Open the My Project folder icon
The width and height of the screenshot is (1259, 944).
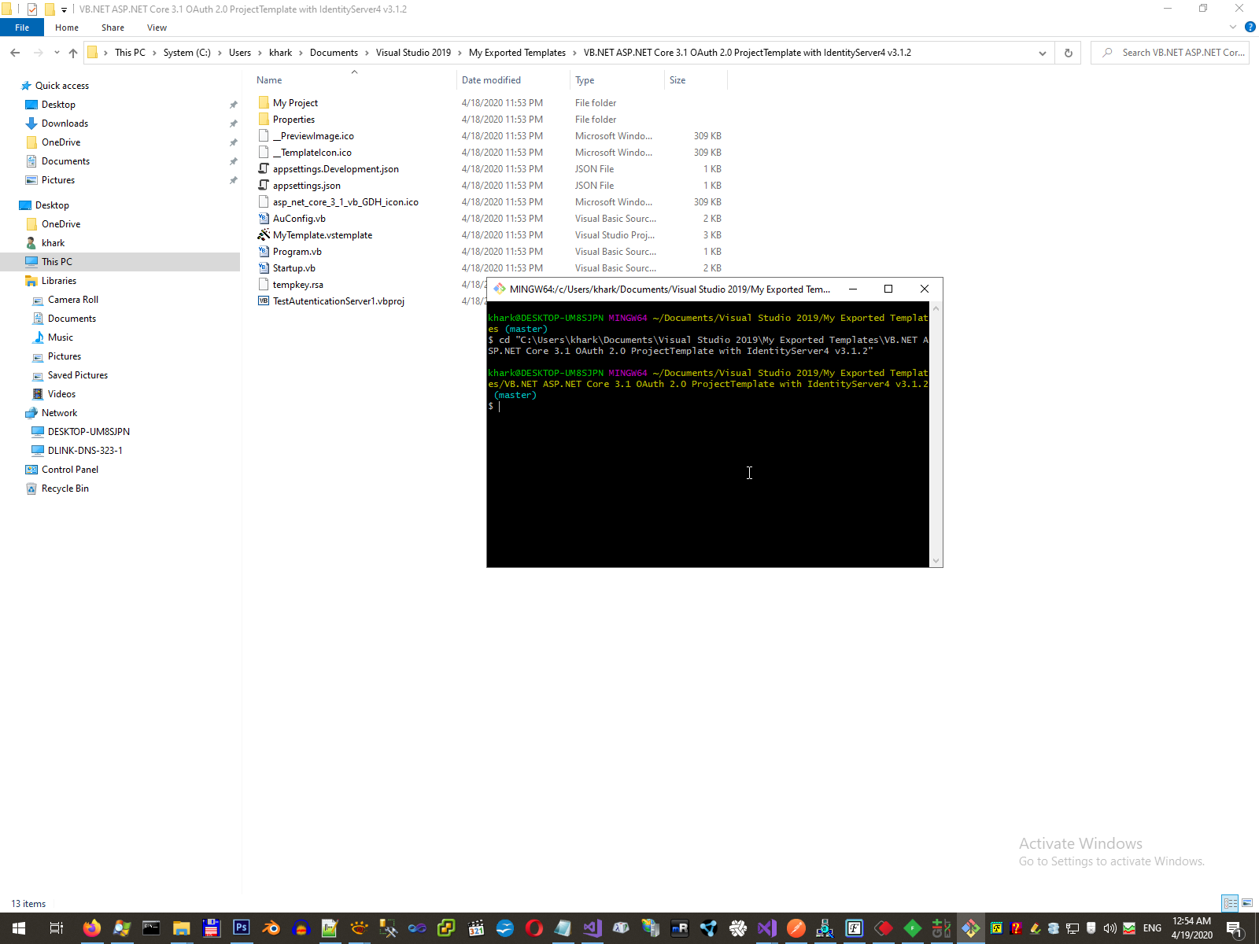pyautogui.click(x=264, y=103)
